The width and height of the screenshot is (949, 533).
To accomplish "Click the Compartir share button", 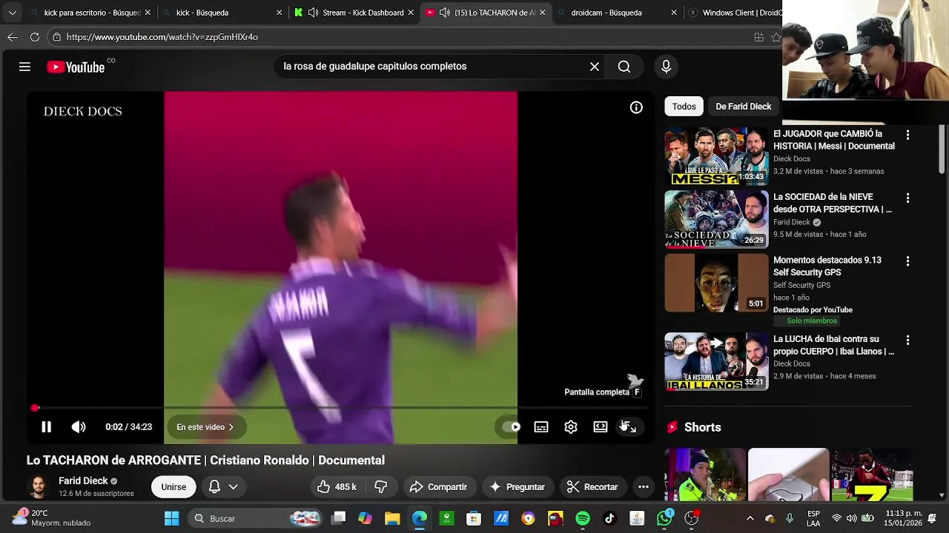I will point(438,487).
